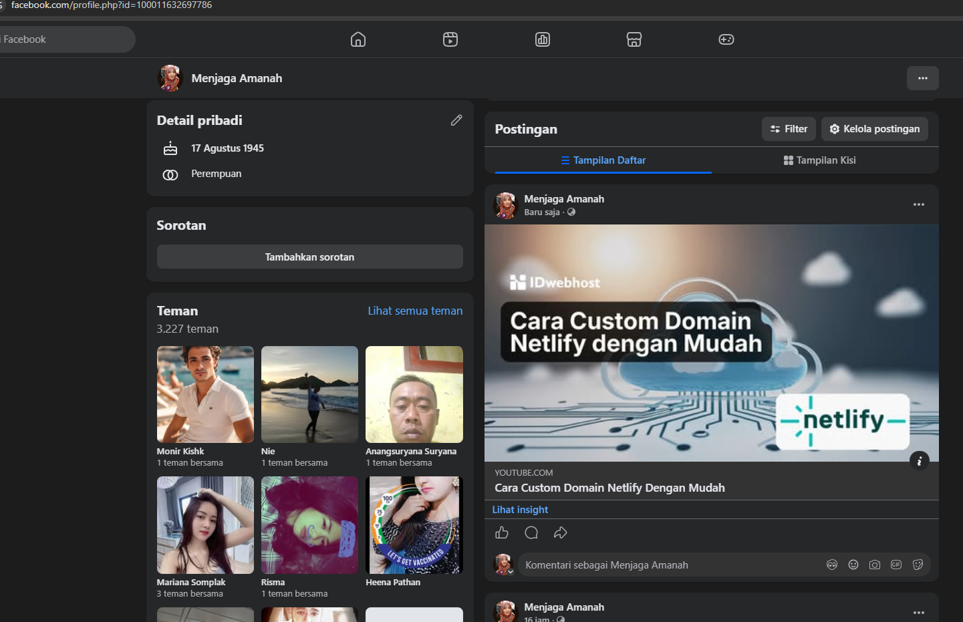Click the browser address bar URL
The height and width of the screenshot is (622, 963).
112,5
